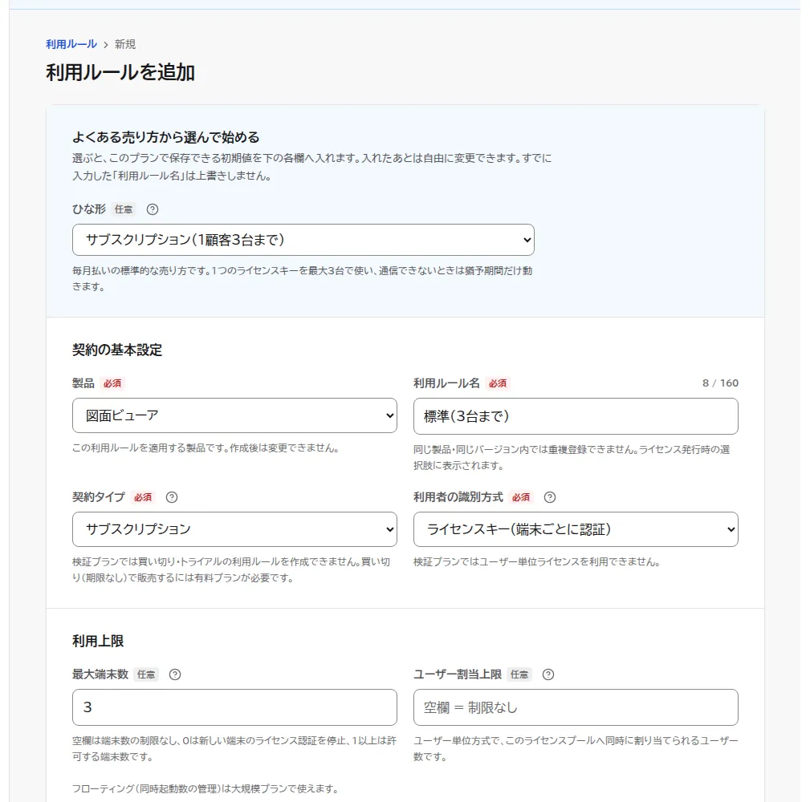This screenshot has width=810, height=802.
Task: Click the 8 / 160 character counter
Action: [x=720, y=383]
